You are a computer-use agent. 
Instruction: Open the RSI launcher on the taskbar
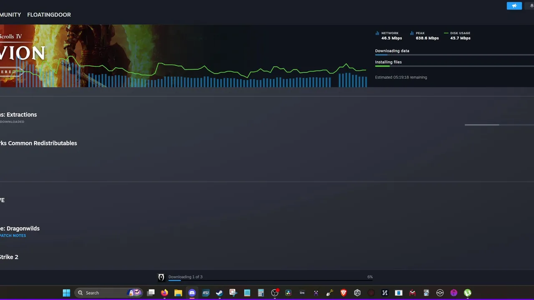pos(206,293)
